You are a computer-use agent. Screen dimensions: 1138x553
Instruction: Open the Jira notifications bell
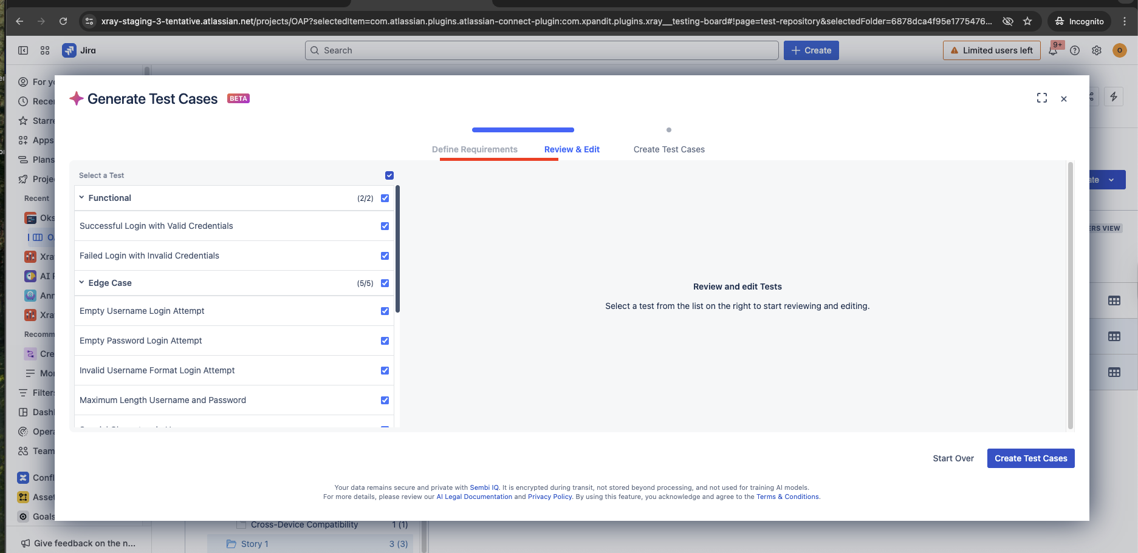(1053, 51)
